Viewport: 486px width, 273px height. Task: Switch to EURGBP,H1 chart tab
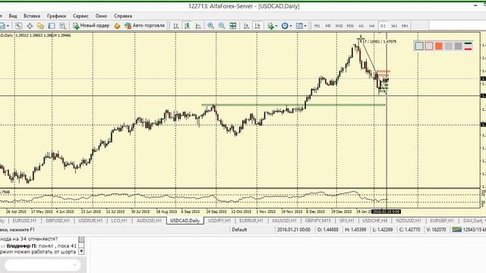click(x=442, y=221)
